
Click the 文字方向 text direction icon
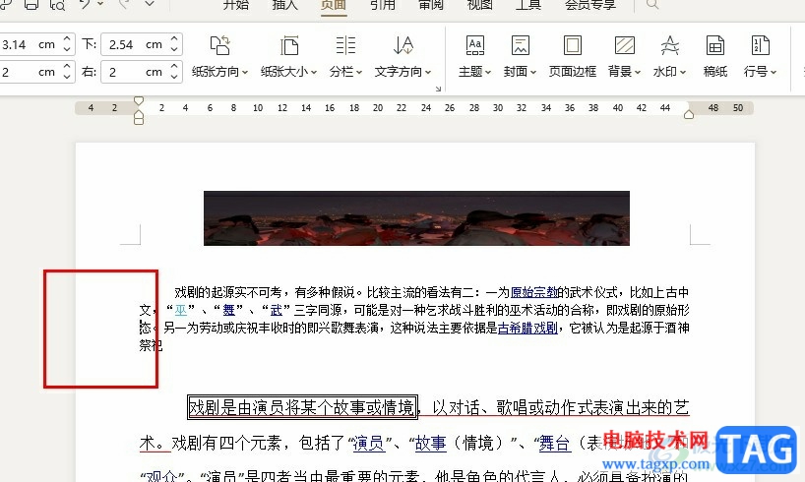click(x=403, y=45)
